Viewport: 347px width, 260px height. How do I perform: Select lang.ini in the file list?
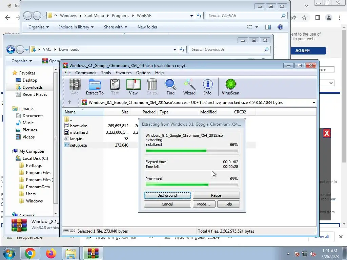point(77,138)
